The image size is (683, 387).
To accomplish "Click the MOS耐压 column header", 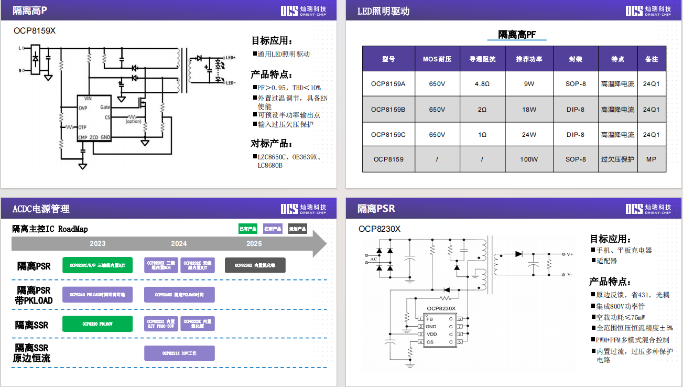I will 437,59.
